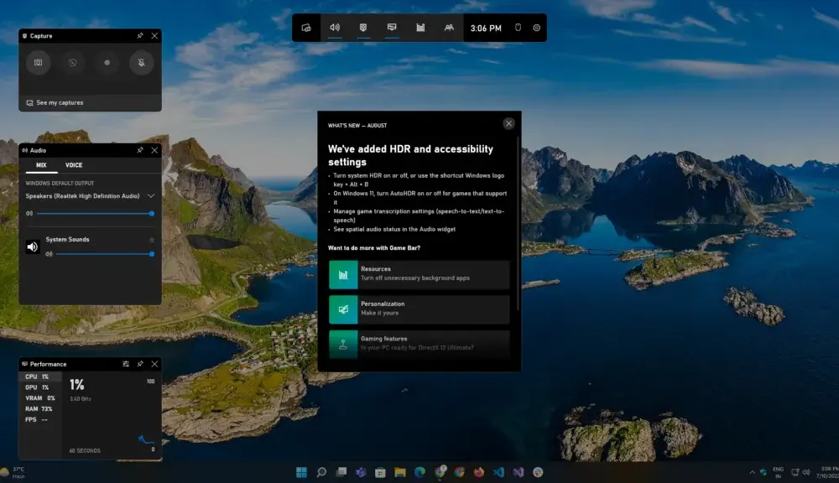
Task: Switch to the MIX tab
Action: point(41,165)
